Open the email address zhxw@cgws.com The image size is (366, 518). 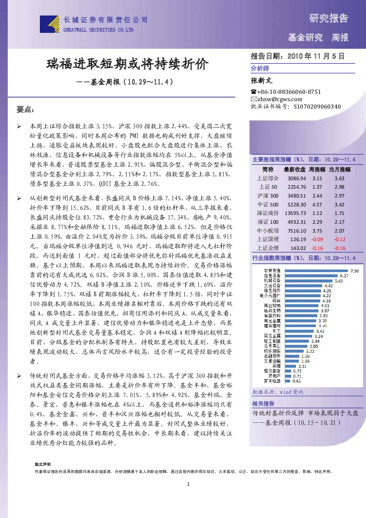tap(280, 99)
